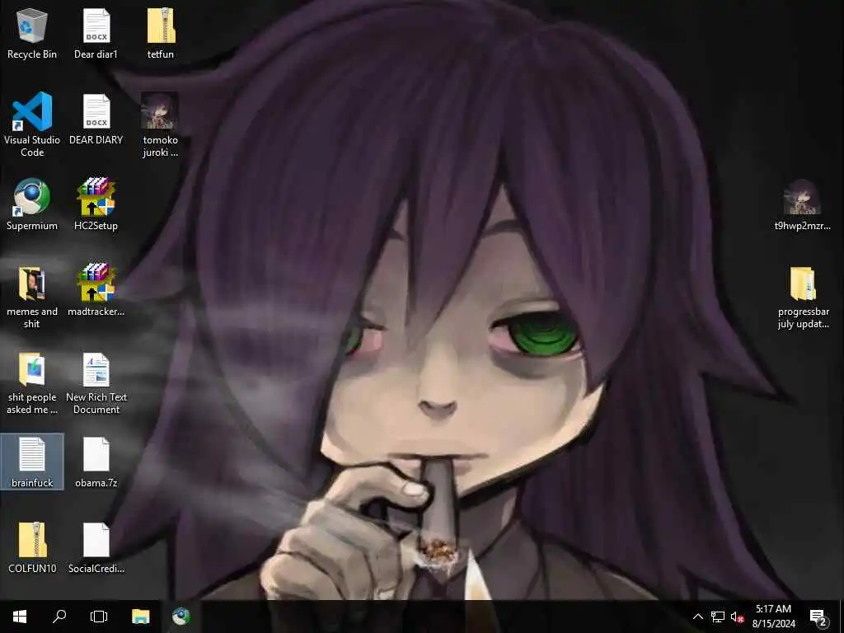
Task: Select the progressbar july update folder
Action: (803, 297)
